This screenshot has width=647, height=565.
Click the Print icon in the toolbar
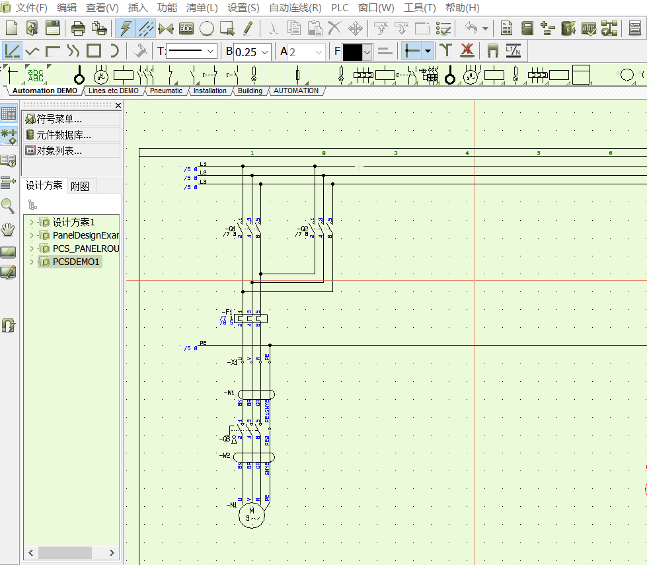[x=78, y=28]
